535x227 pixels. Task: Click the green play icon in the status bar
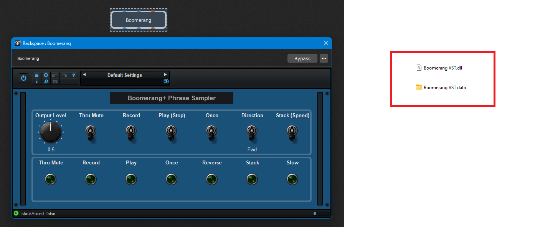[16, 213]
